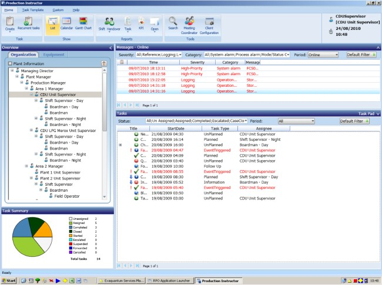Click the Tasks Default Filter button
Screen dimensions: 382x285
pyautogui.click(x=354, y=121)
